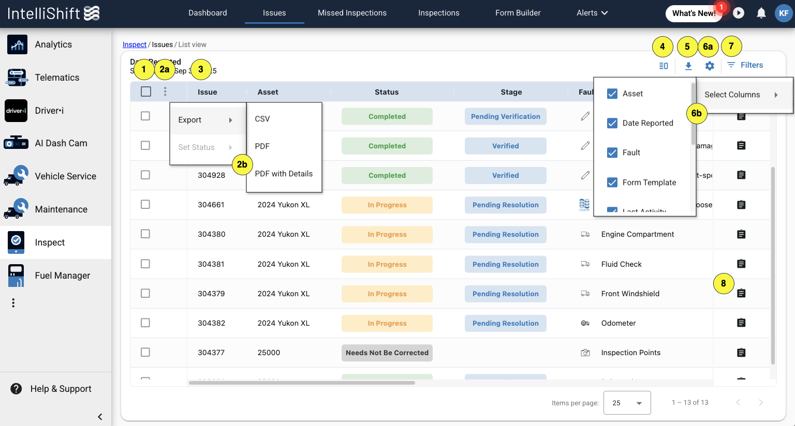795x426 pixels.
Task: Click the play tutorial icon in header
Action: point(739,13)
